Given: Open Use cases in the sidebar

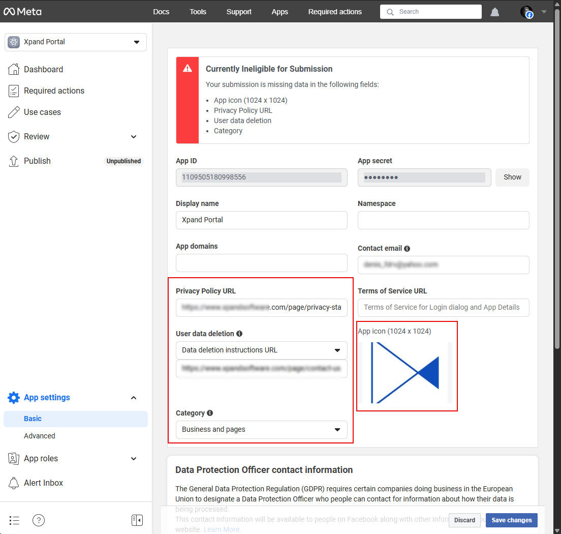Looking at the screenshot, I should (x=42, y=112).
